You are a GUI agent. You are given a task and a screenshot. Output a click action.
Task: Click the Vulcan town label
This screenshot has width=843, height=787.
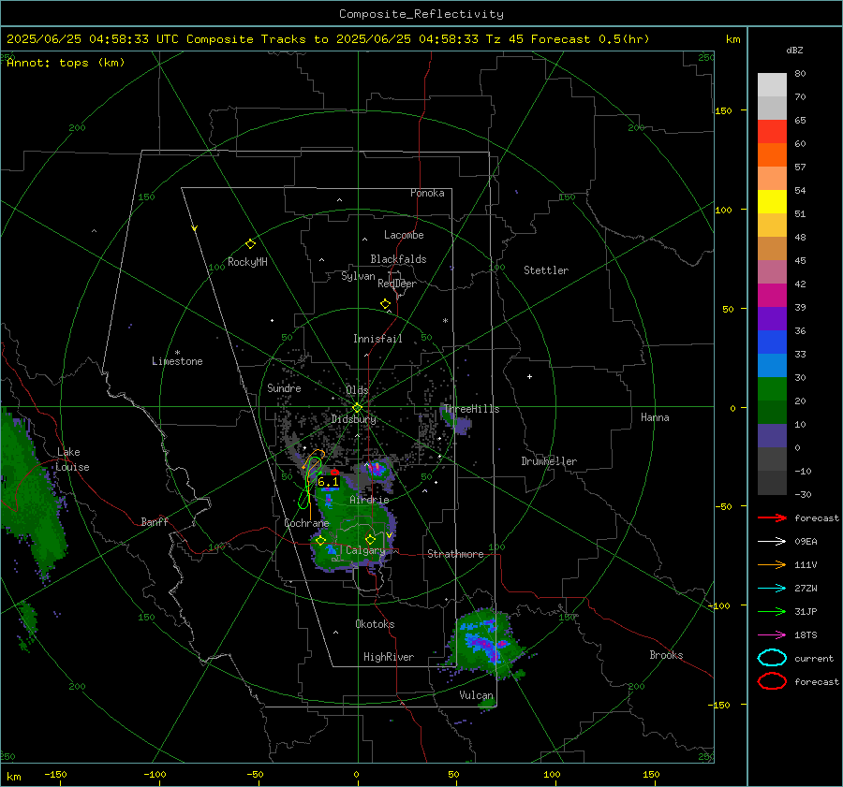pos(476,695)
